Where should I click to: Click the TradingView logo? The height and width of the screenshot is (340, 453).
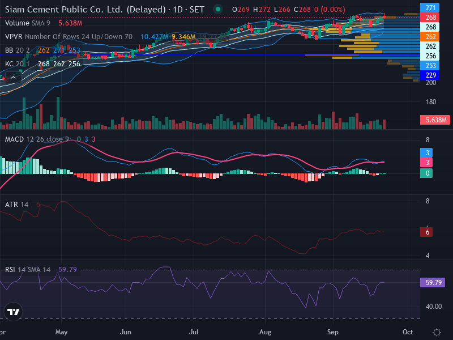coord(13,312)
